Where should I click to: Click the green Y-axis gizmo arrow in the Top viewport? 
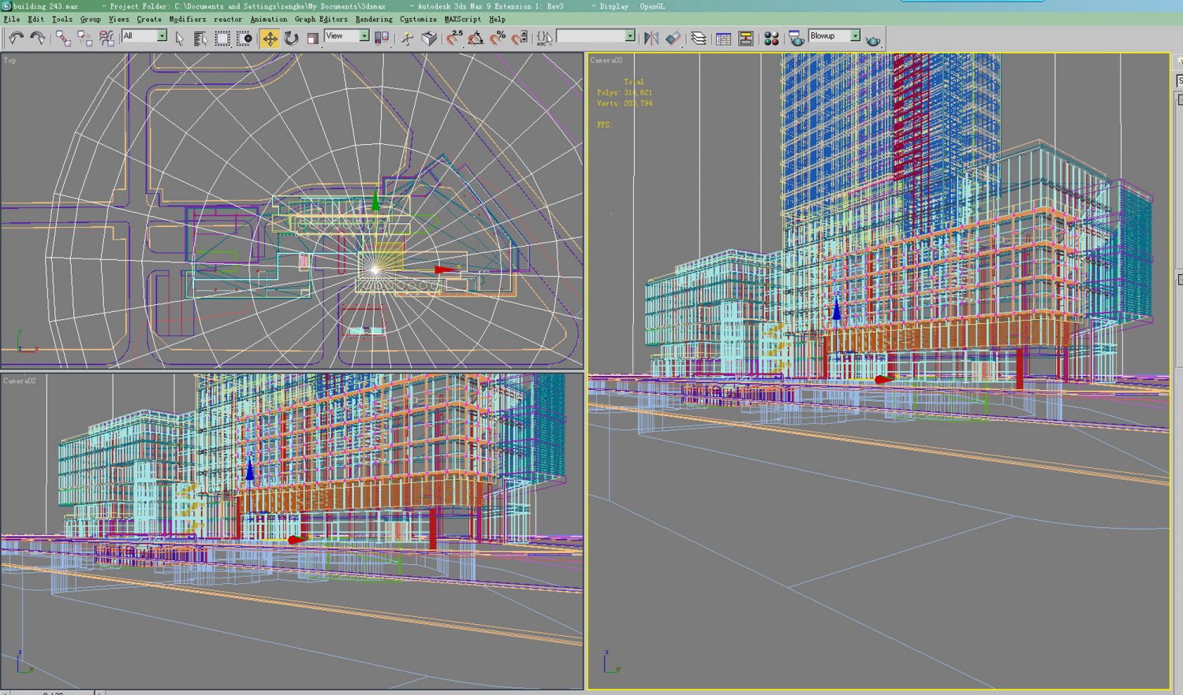tap(375, 203)
